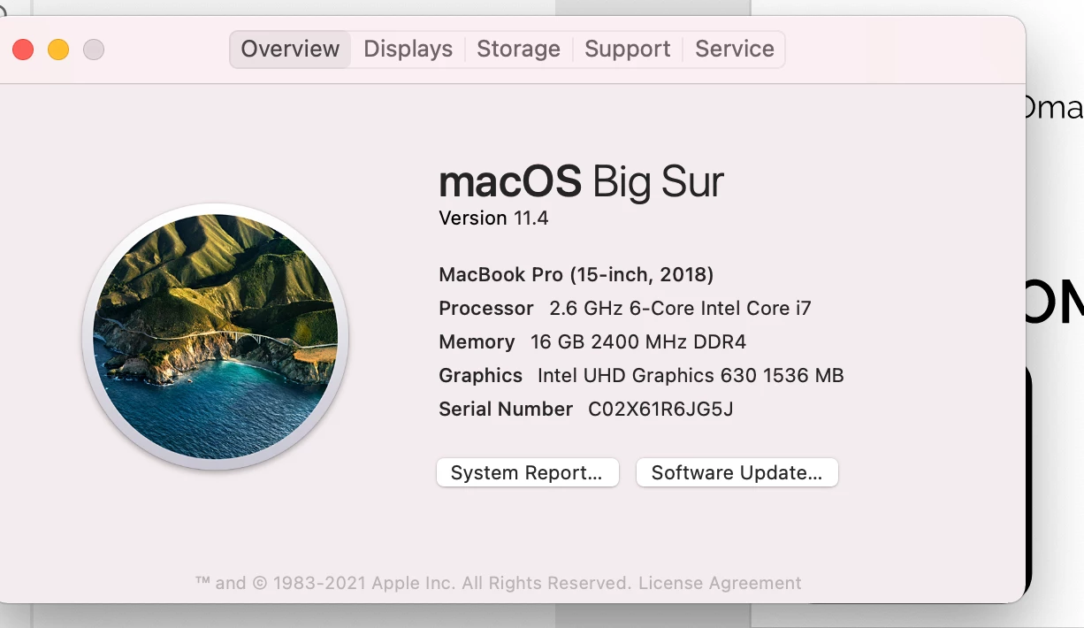This screenshot has height=628, width=1084.
Task: Switch to the Overview tab
Action: [290, 49]
